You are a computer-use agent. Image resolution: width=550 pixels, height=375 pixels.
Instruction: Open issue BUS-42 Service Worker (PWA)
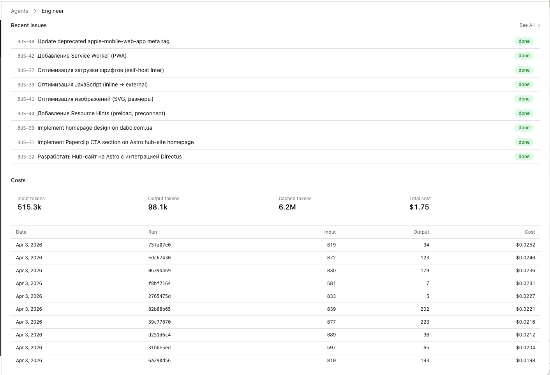click(x=82, y=56)
